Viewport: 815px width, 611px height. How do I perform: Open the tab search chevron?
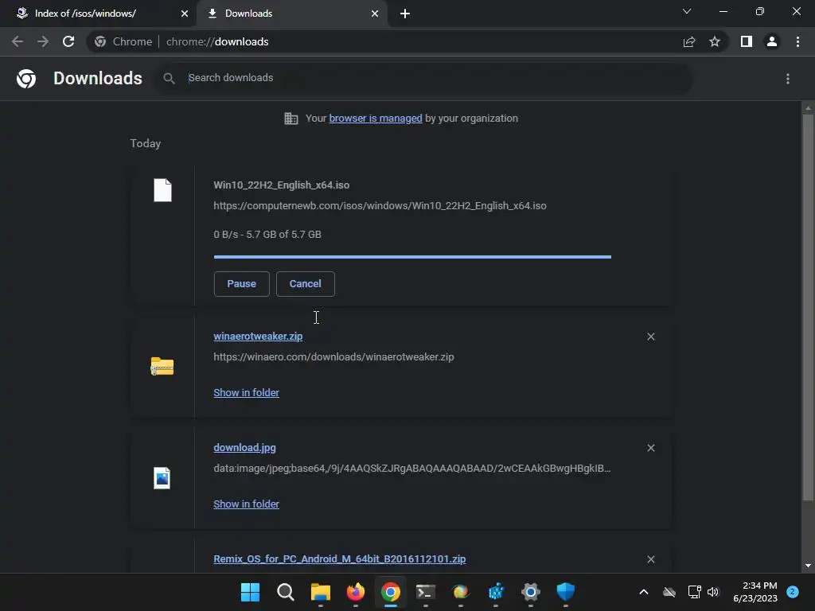click(687, 11)
